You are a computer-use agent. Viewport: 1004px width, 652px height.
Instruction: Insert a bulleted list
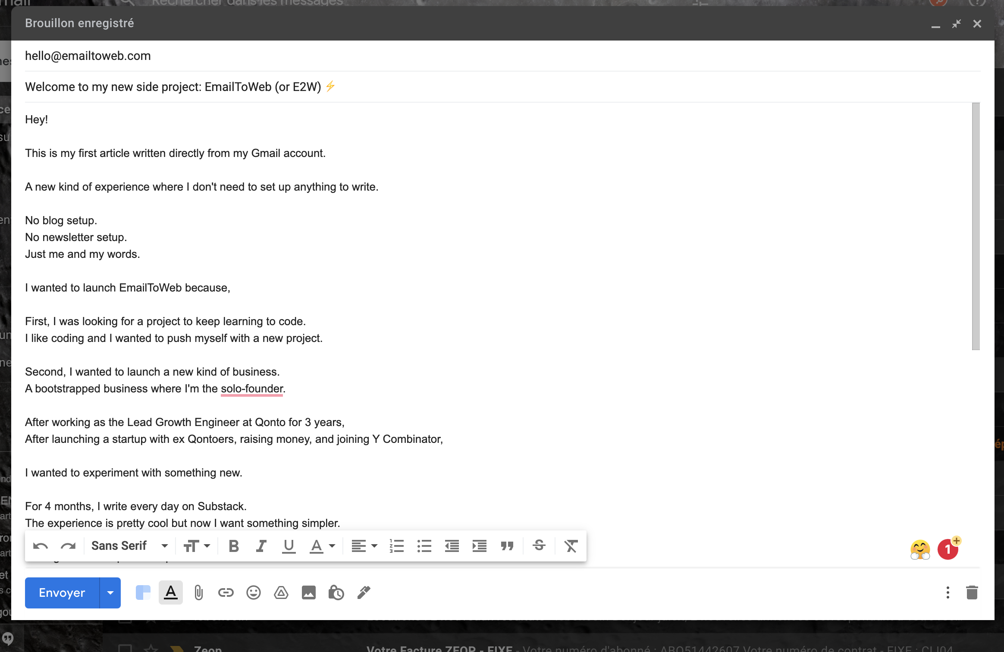(x=424, y=546)
